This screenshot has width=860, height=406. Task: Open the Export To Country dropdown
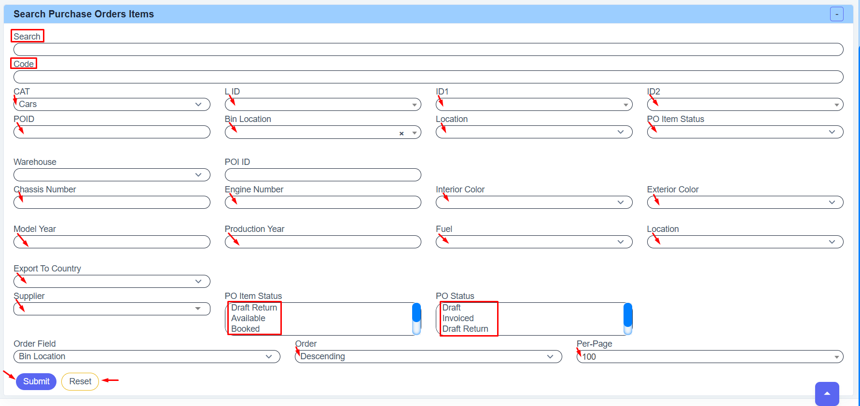pyautogui.click(x=112, y=281)
